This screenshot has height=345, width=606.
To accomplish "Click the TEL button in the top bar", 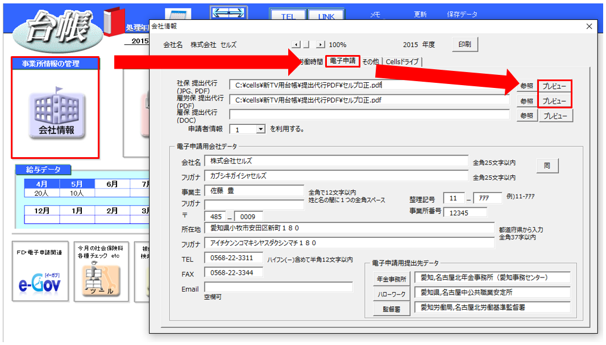I will [288, 15].
